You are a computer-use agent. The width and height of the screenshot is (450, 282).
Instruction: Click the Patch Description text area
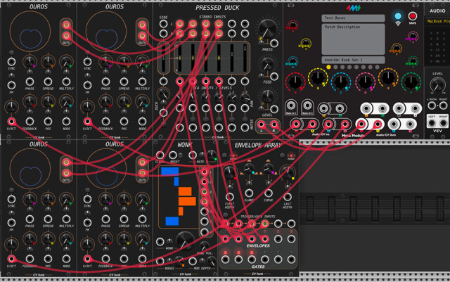point(353,39)
